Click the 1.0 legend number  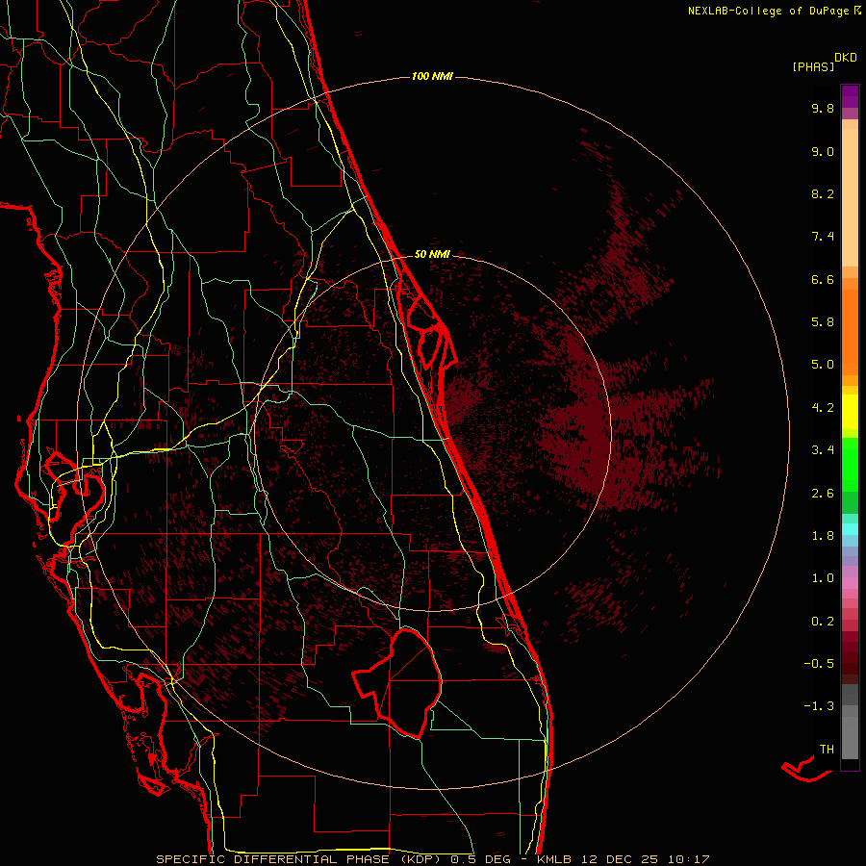click(x=823, y=578)
